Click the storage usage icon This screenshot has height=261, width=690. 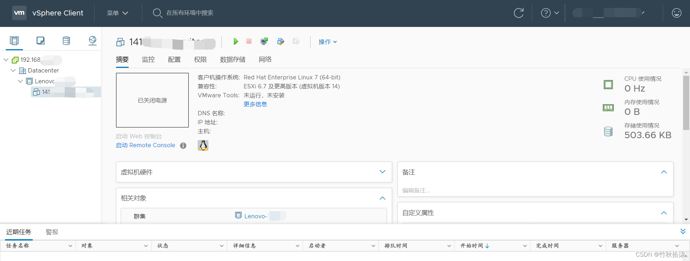click(608, 131)
